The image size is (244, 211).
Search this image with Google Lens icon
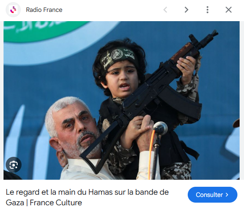(14, 165)
